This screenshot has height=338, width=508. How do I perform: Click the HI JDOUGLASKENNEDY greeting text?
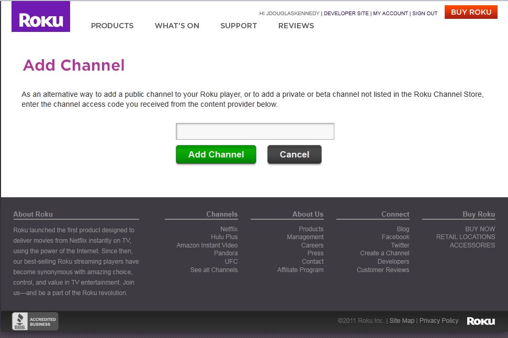(289, 13)
